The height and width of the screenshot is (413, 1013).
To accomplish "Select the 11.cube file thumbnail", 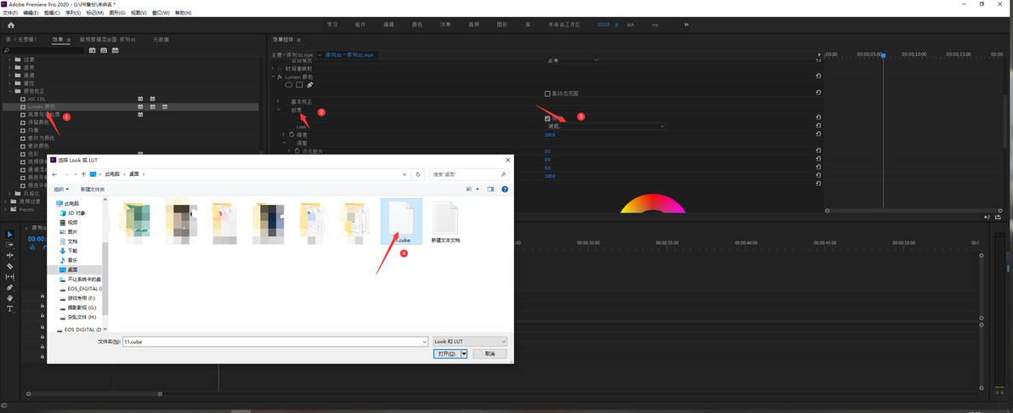I will 400,221.
